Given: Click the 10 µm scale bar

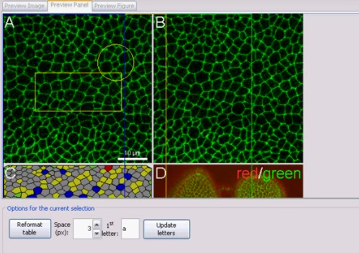Looking at the screenshot, I should (x=132, y=158).
